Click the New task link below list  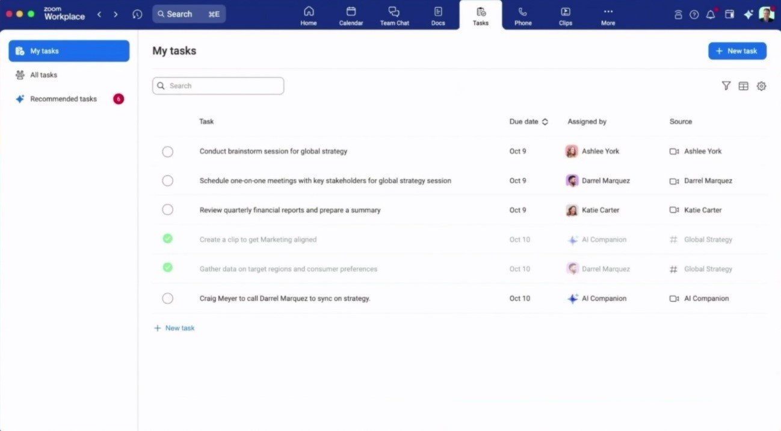tap(174, 328)
